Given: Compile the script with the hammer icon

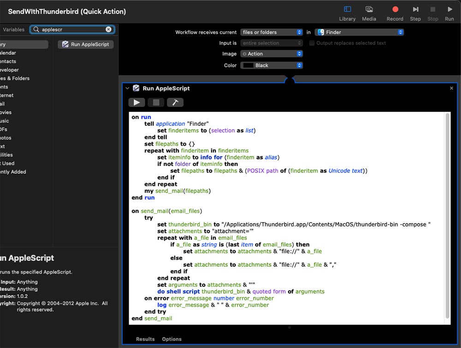Looking at the screenshot, I should pyautogui.click(x=175, y=102).
